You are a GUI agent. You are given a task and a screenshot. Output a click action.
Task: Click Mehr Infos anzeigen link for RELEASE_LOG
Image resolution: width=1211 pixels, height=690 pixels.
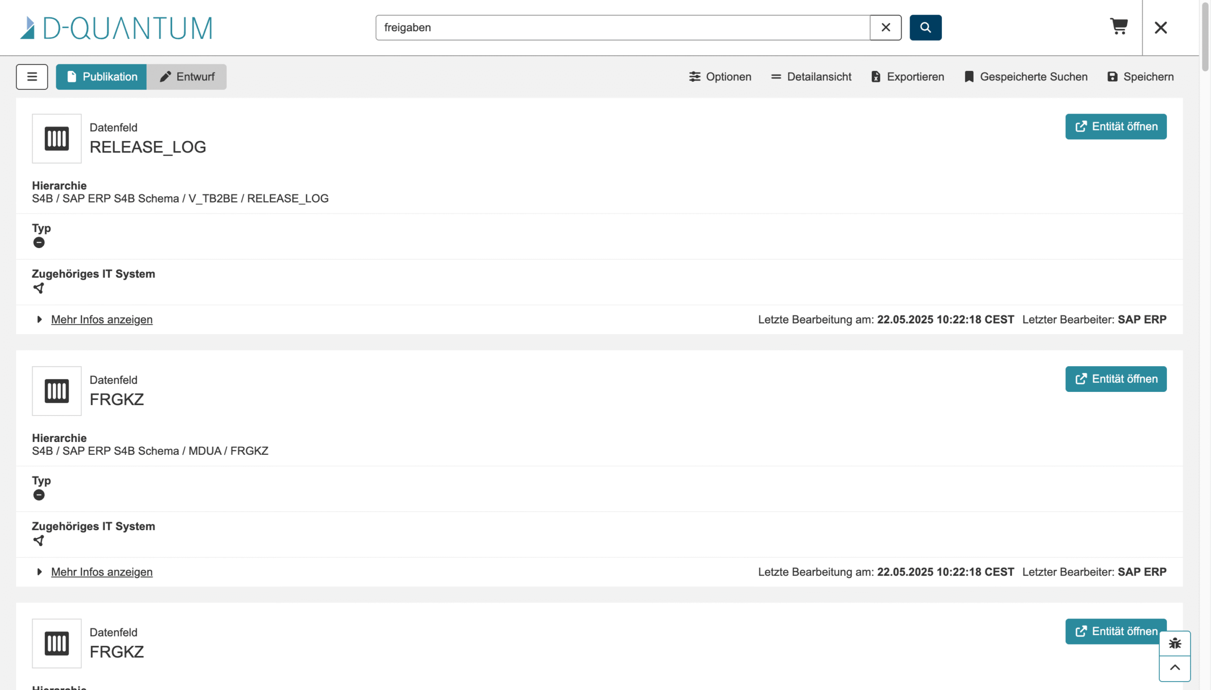[x=102, y=319]
